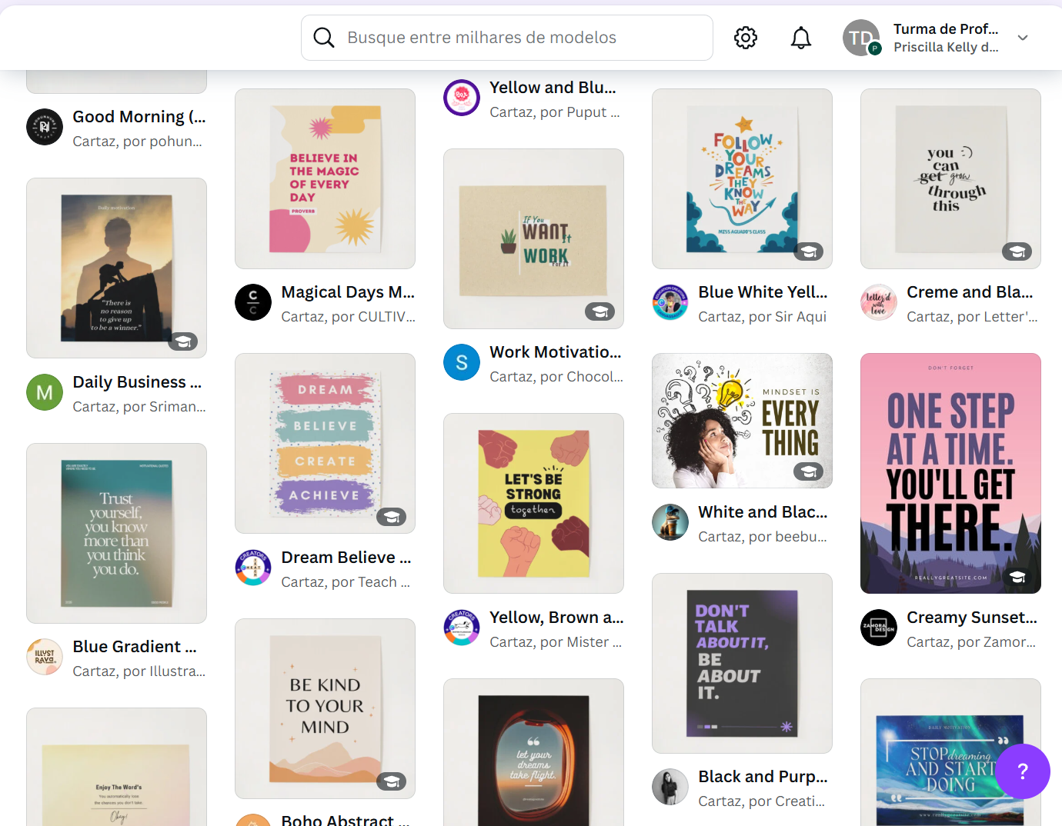The width and height of the screenshot is (1062, 826).
Task: Open the Be Kind To Your Mind poster
Action: coord(325,708)
